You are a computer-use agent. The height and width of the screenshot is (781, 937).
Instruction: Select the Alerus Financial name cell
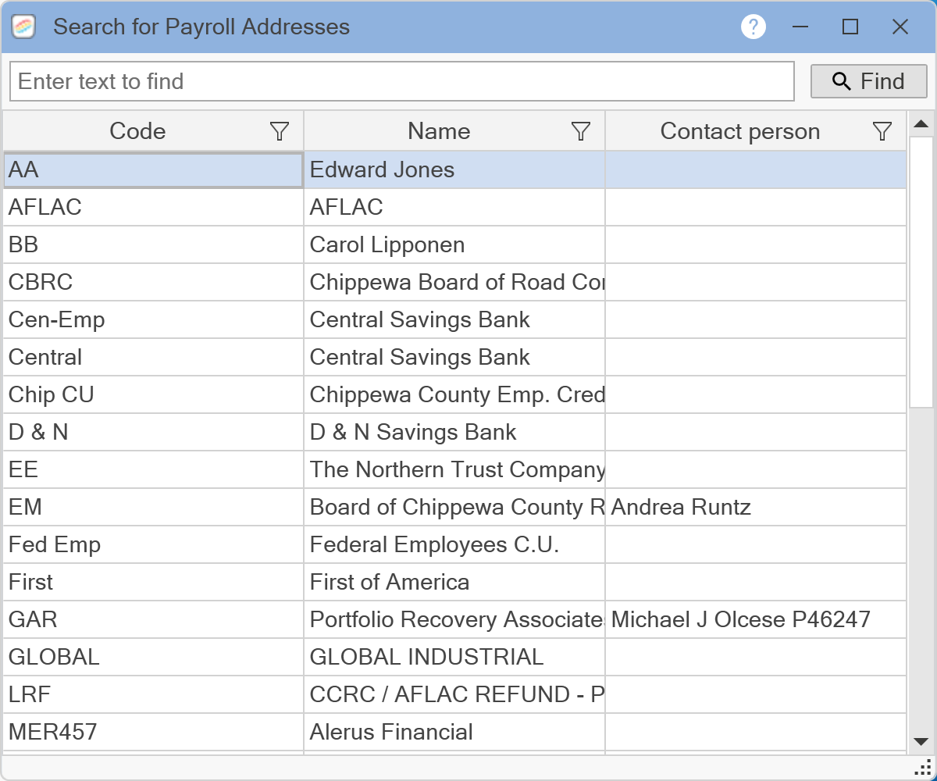pyautogui.click(x=454, y=733)
